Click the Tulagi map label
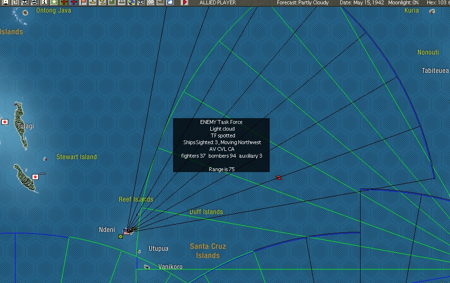Viewport: 450px width, 283px height. pyautogui.click(x=26, y=126)
